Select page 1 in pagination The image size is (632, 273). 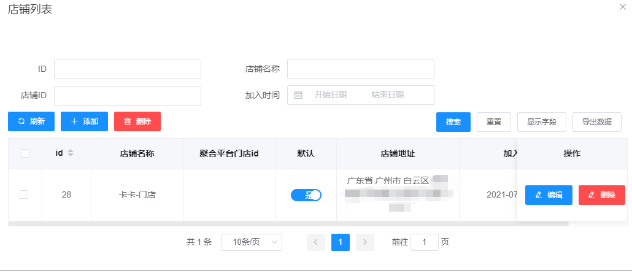341,242
